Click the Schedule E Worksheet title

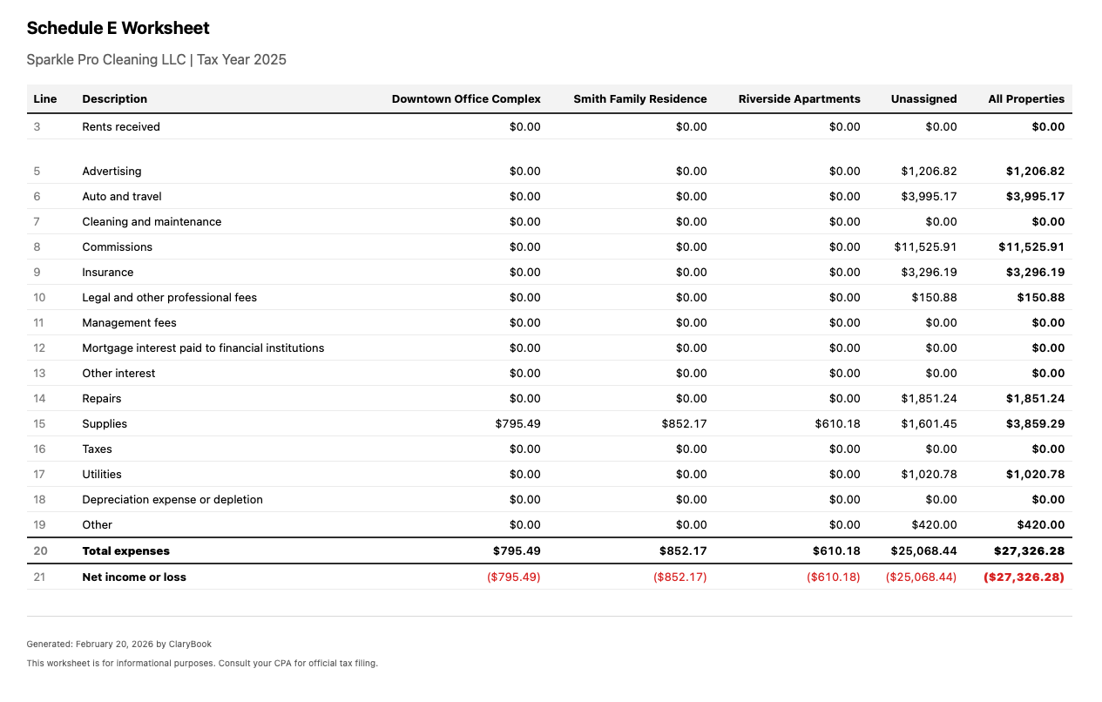point(118,28)
